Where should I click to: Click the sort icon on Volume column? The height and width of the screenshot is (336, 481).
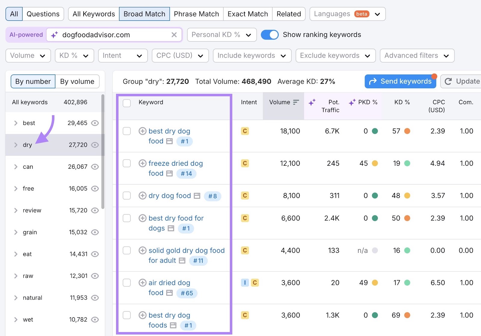point(296,102)
